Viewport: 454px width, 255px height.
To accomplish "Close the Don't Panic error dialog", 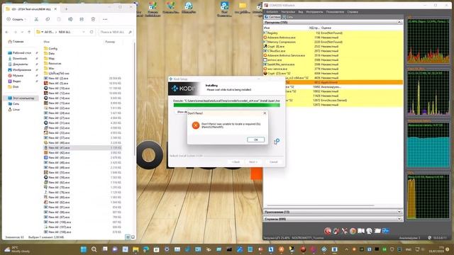I will coord(265,113).
